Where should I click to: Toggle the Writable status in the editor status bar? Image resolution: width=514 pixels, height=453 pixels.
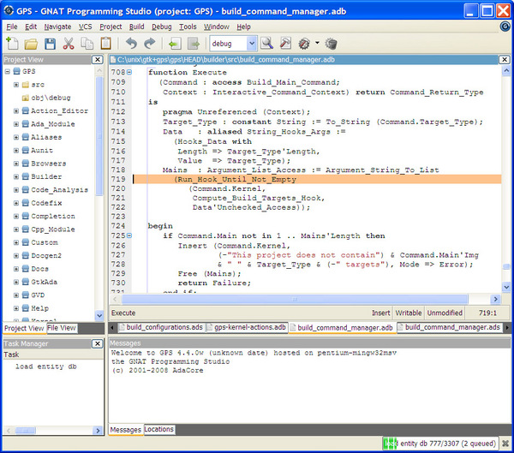(407, 313)
